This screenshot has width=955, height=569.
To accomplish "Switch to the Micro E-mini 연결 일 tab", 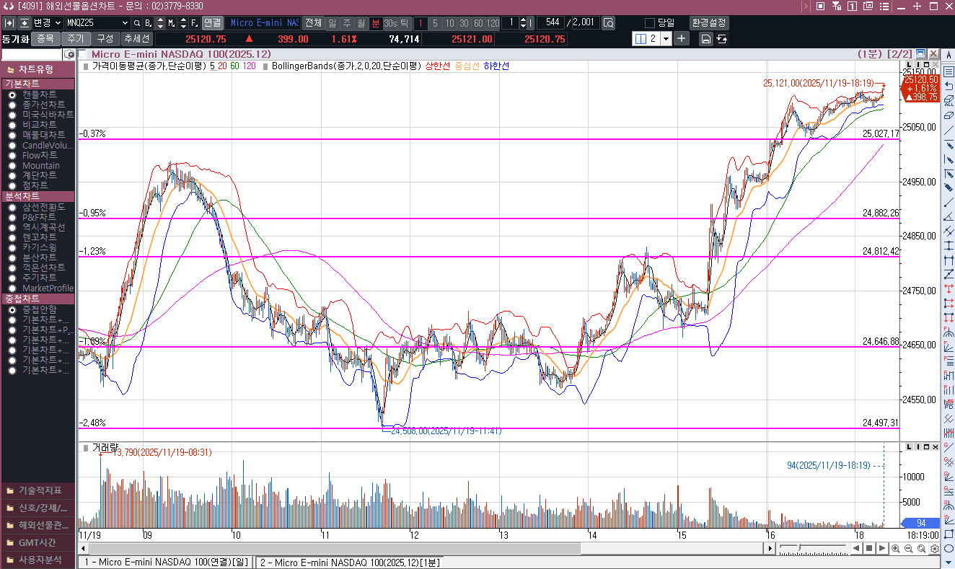I will tap(165, 562).
